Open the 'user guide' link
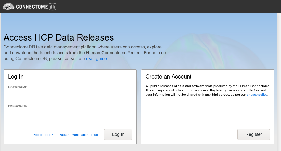The height and width of the screenshot is (151, 281). click(96, 58)
